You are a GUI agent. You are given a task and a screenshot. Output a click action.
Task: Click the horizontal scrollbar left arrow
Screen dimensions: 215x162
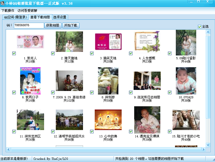pyautogui.click(x=8, y=149)
